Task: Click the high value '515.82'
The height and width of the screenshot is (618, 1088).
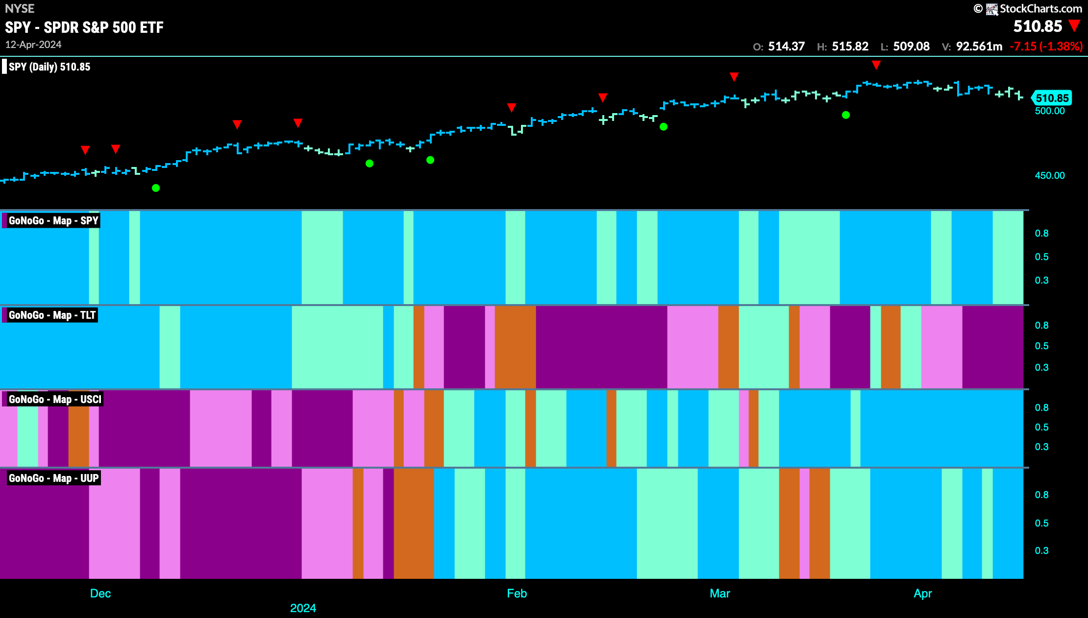Action: pyautogui.click(x=850, y=47)
